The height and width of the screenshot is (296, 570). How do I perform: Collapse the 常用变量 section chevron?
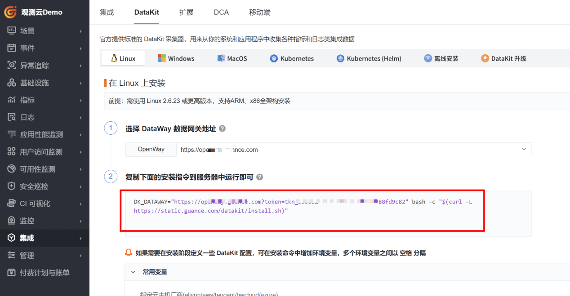click(x=133, y=272)
